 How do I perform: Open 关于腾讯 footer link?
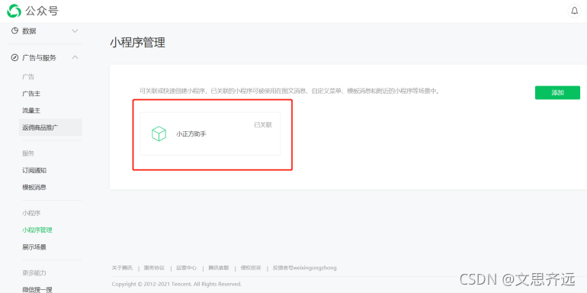[123, 268]
